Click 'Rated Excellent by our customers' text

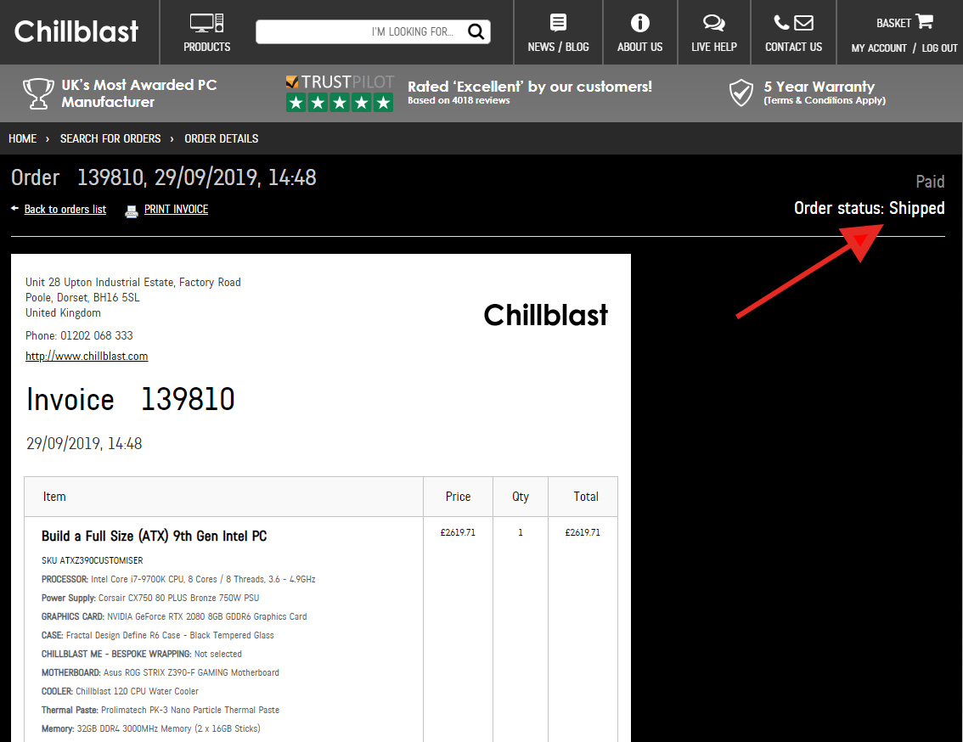coord(530,87)
